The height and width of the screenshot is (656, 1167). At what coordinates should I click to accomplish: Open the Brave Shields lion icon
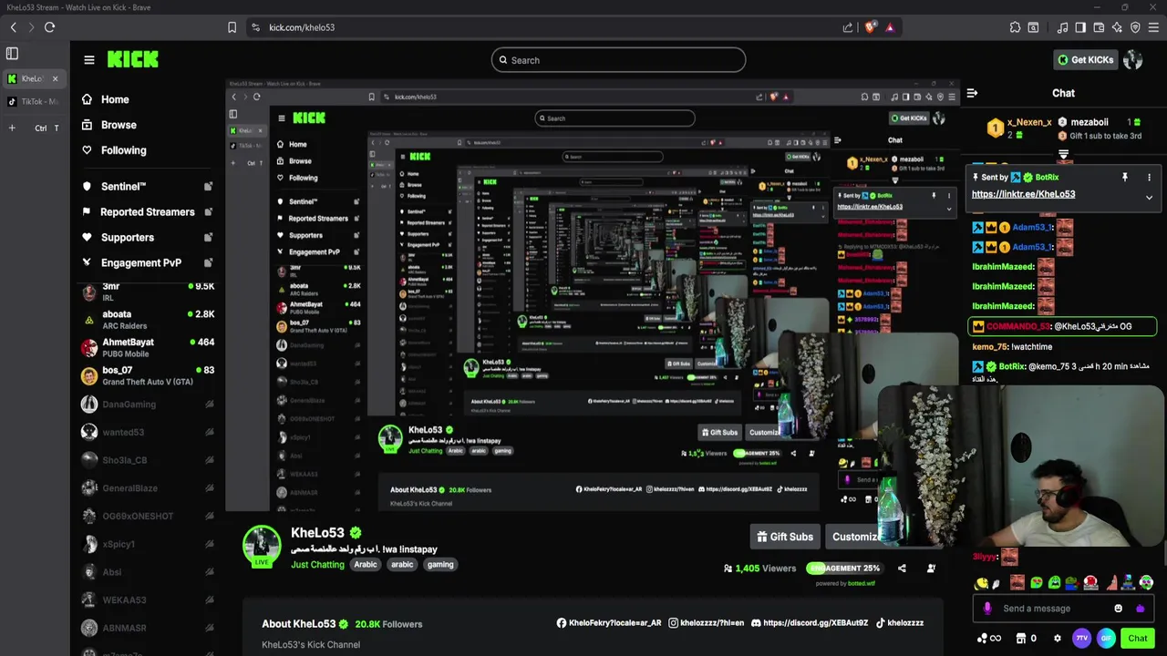click(870, 27)
